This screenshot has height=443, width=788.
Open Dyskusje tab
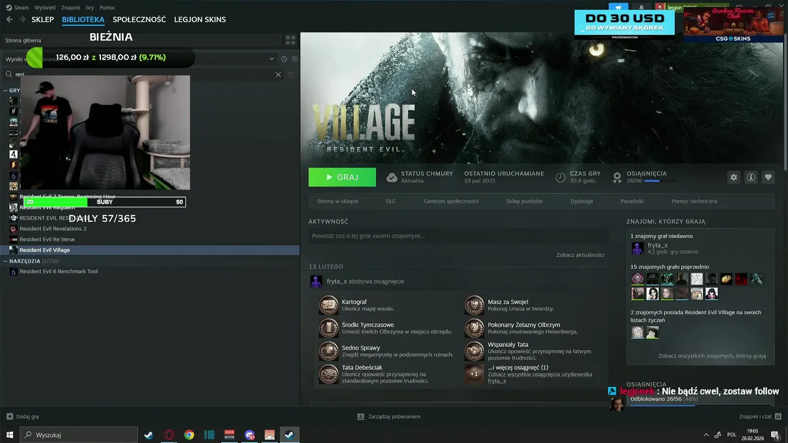click(x=582, y=201)
